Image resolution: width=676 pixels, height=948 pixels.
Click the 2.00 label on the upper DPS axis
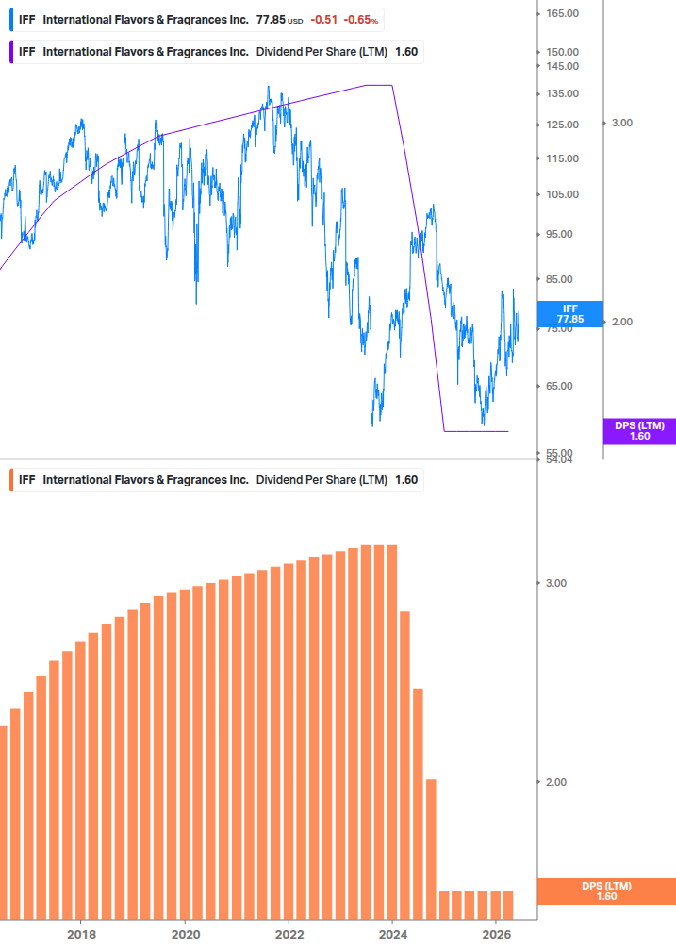[622, 322]
